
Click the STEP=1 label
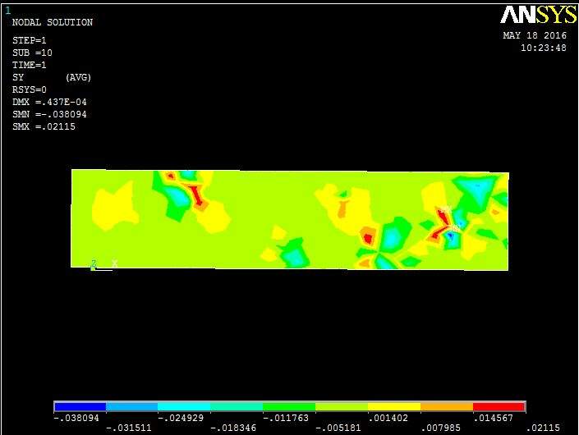click(x=30, y=40)
